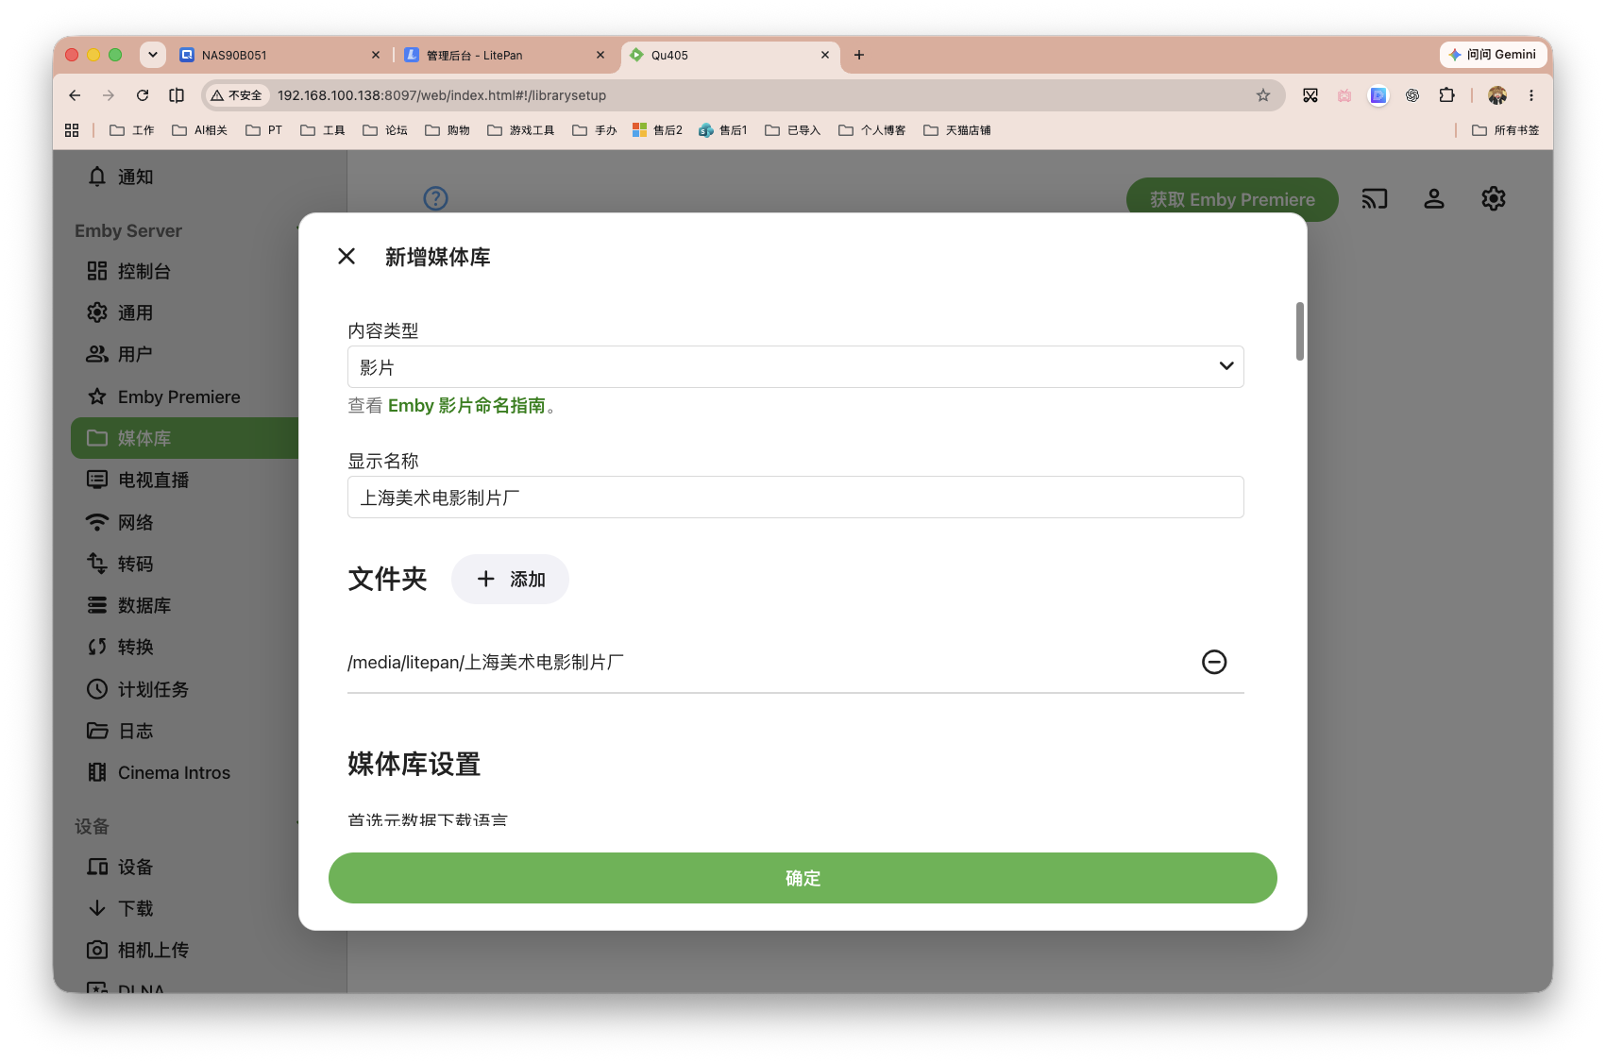
Task: Click the 问问 Gemini button
Action: click(1493, 55)
